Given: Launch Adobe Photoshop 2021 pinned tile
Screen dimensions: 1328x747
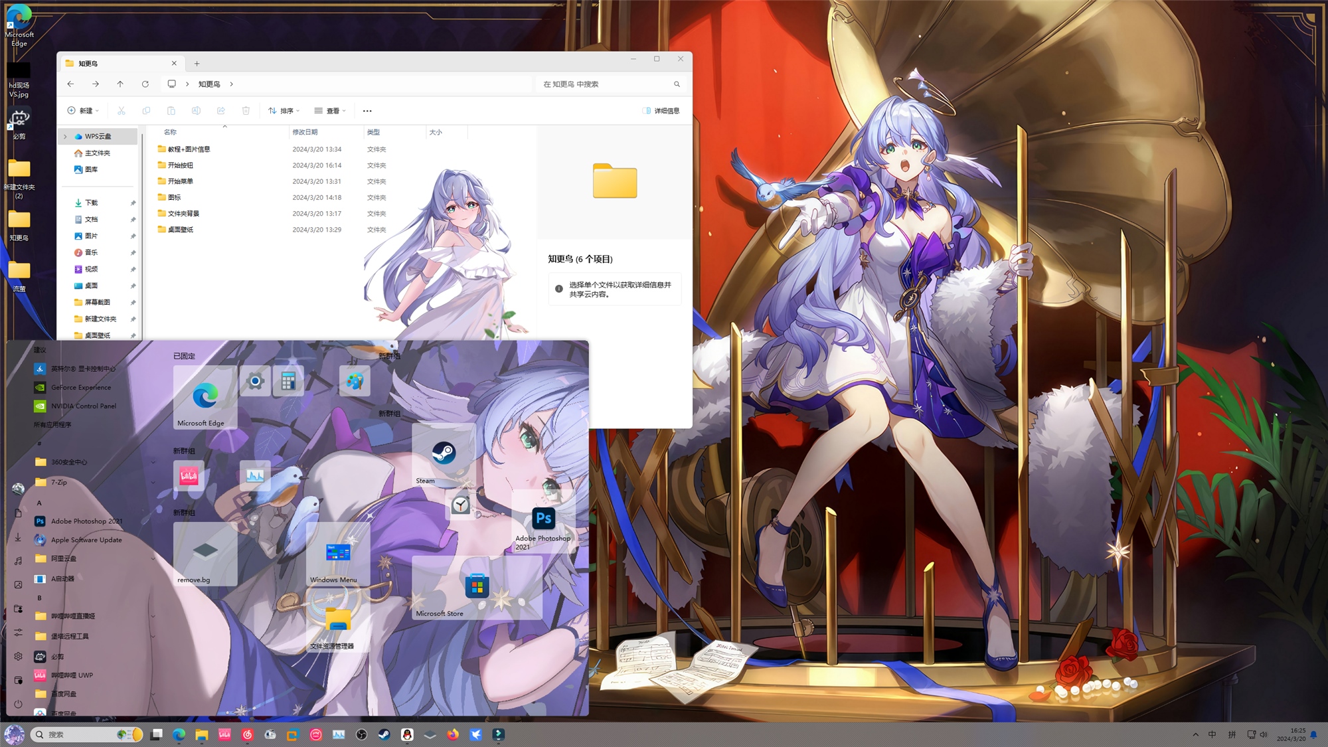Looking at the screenshot, I should [543, 521].
